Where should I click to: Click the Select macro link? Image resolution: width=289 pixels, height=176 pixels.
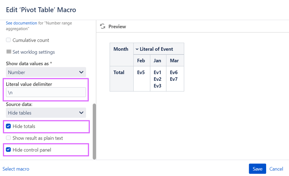click(x=16, y=169)
